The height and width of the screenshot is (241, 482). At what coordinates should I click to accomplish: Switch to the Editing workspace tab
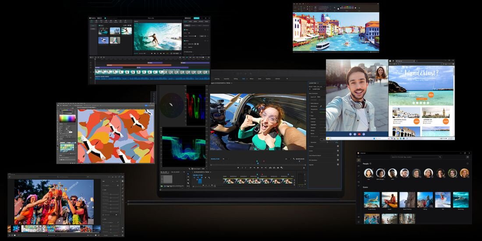(x=235, y=79)
